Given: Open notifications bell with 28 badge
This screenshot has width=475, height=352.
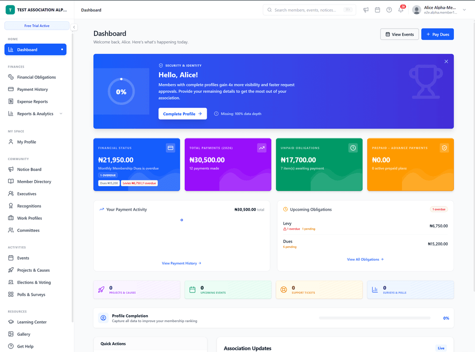Looking at the screenshot, I should coord(401,10).
